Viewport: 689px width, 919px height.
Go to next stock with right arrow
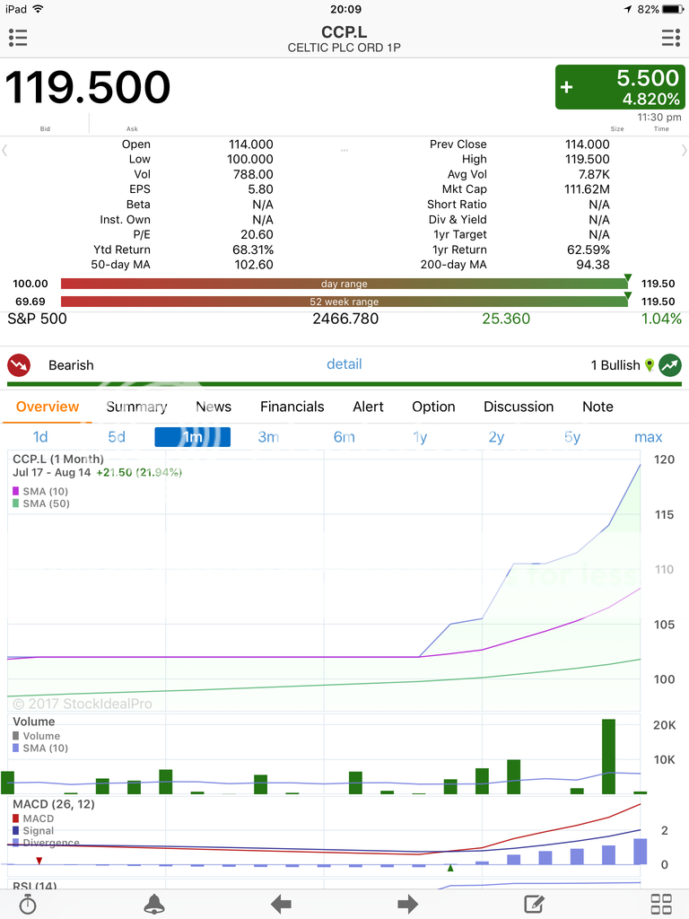point(408,903)
